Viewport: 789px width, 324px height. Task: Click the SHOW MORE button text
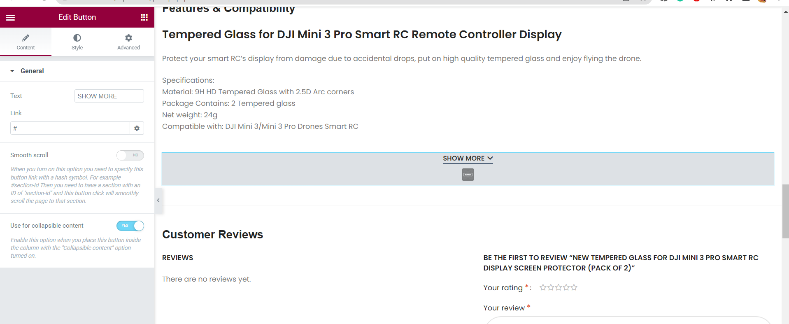coord(463,159)
